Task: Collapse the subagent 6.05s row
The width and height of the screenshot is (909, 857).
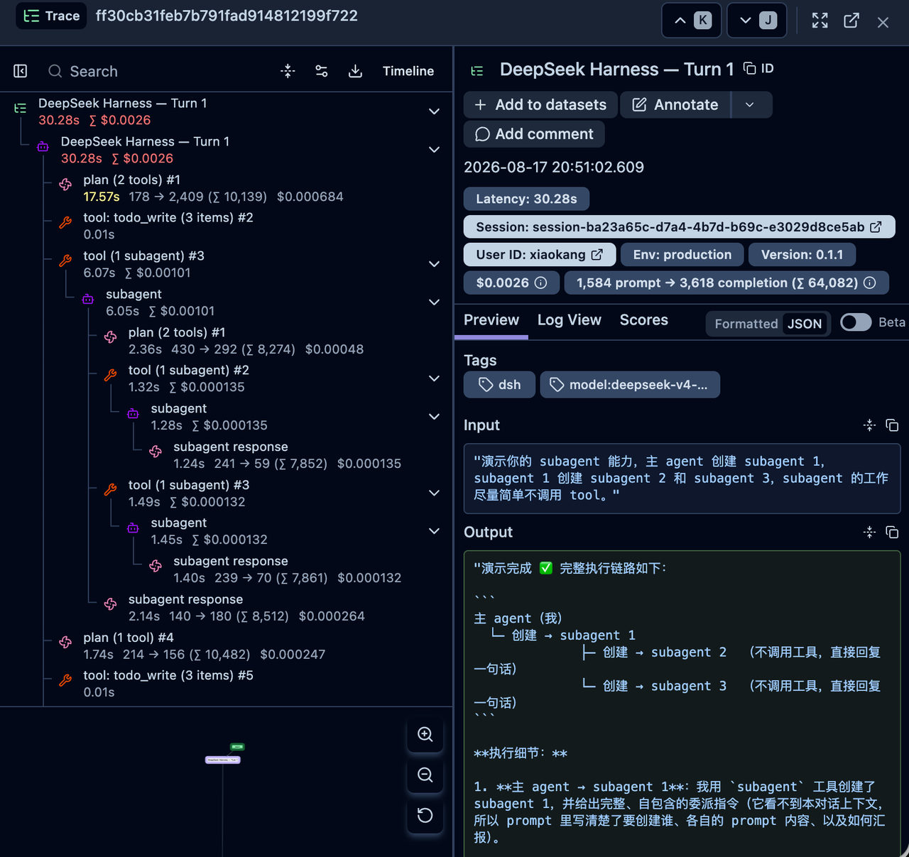Action: point(434,302)
